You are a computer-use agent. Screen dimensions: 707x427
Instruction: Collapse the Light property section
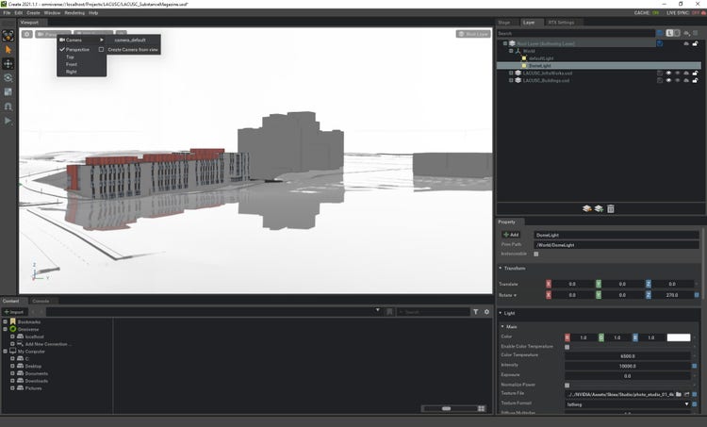(x=501, y=313)
